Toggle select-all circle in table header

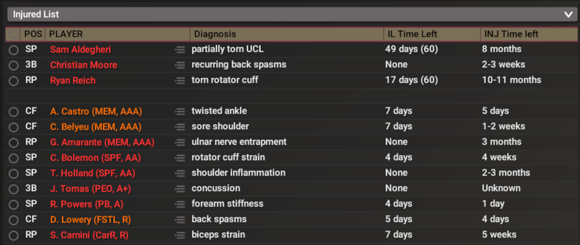[x=14, y=34]
